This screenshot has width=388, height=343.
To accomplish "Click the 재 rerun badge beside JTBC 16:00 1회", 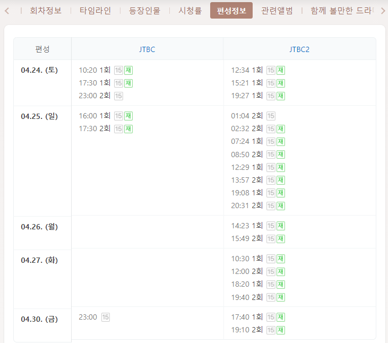I will coord(128,116).
